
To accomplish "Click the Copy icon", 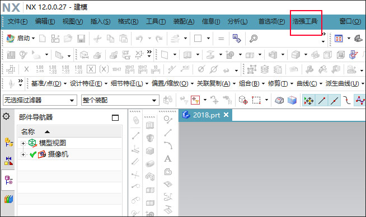I will [x=110, y=38].
